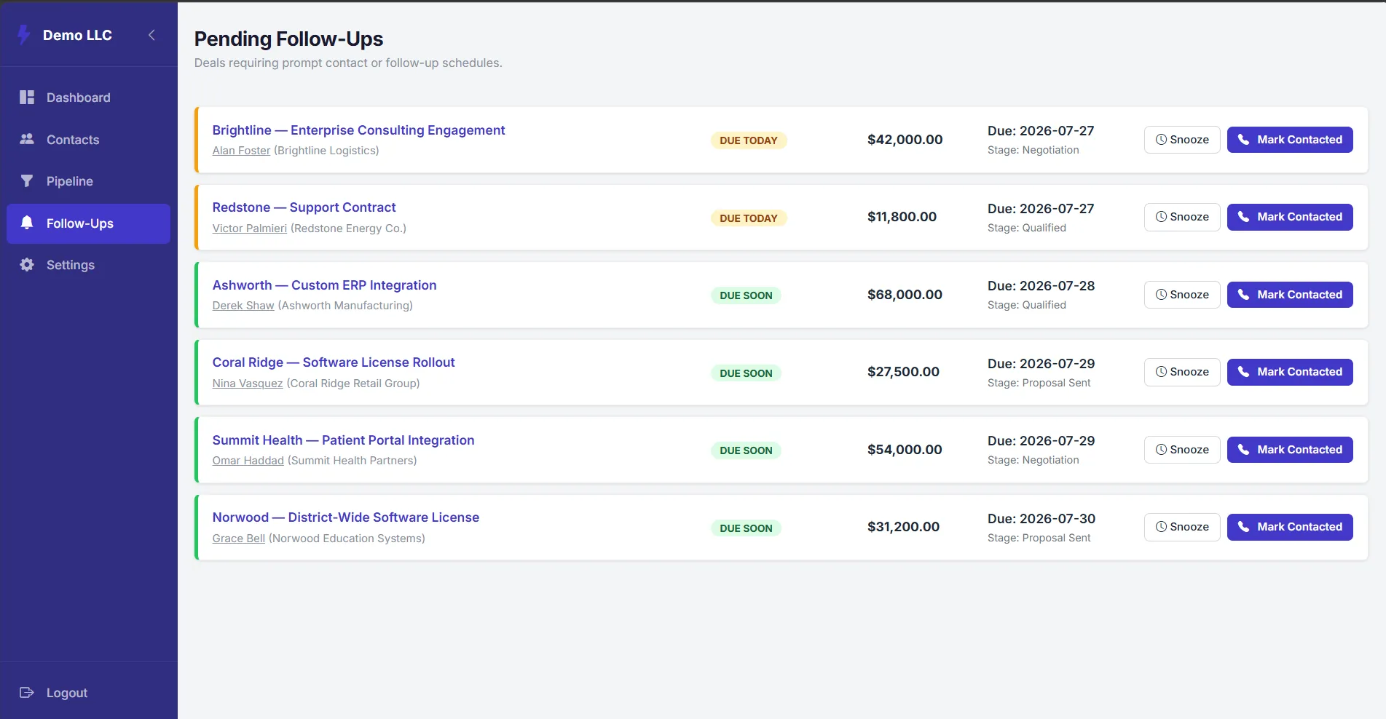Snooze the Norwood deal
Image resolution: width=1386 pixels, height=719 pixels.
tap(1182, 527)
